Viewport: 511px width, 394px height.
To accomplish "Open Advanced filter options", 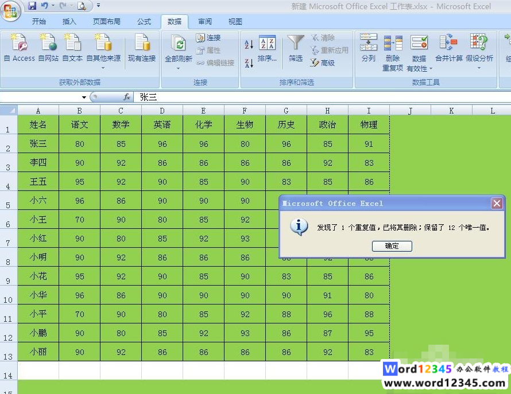I will tap(323, 63).
